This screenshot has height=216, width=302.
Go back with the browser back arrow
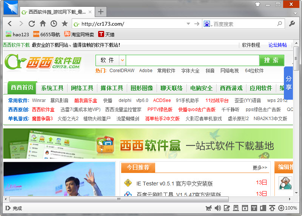coord(10,24)
